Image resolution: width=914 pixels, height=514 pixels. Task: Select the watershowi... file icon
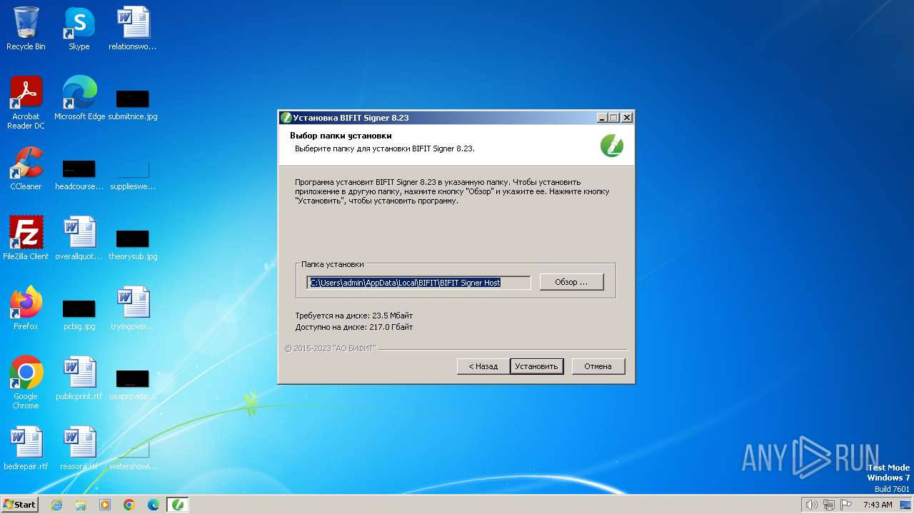[x=133, y=455]
